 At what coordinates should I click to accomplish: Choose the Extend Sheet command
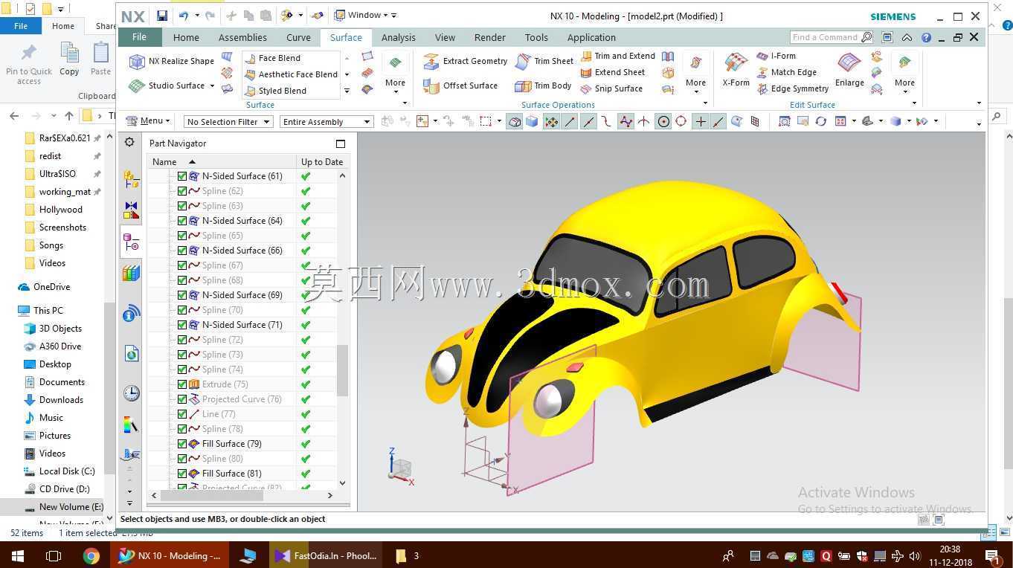coord(612,72)
